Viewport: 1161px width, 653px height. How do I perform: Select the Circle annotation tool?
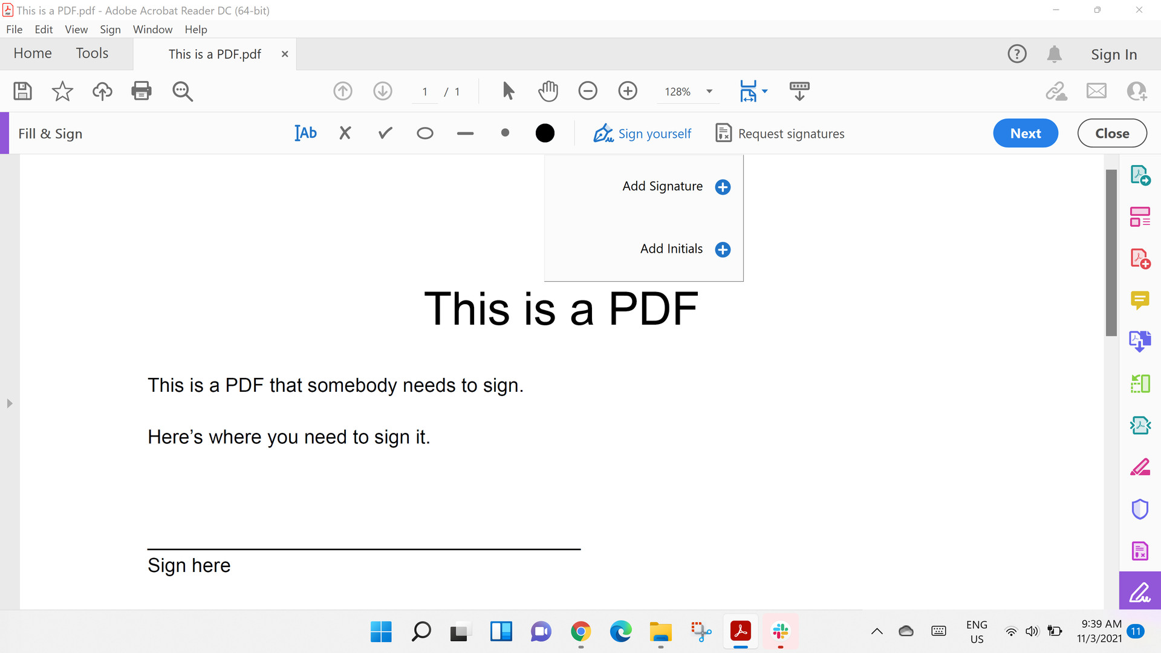point(426,133)
